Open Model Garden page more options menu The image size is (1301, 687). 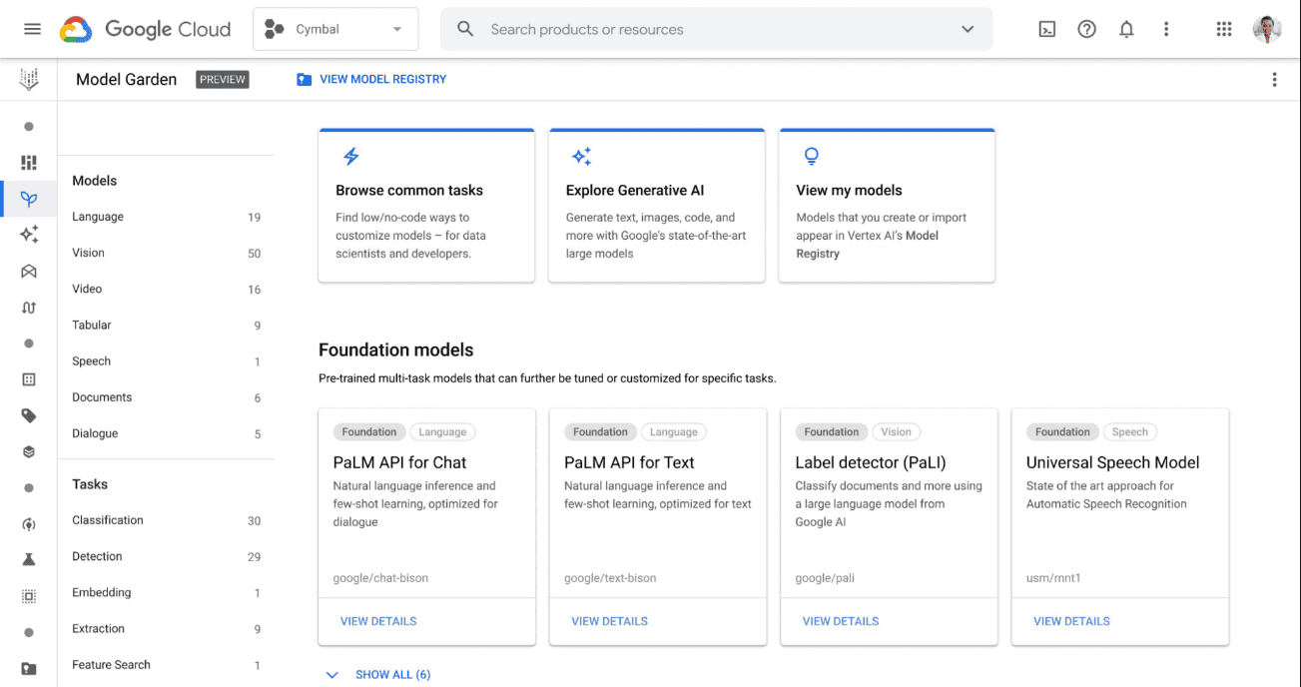tap(1274, 80)
